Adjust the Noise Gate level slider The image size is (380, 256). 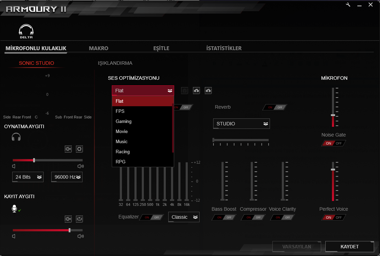333,115
